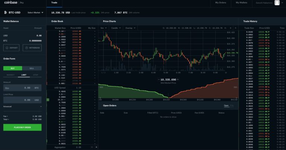Click the Place Buy Order button
Viewport: 286px width, 150px height.
tap(22, 127)
